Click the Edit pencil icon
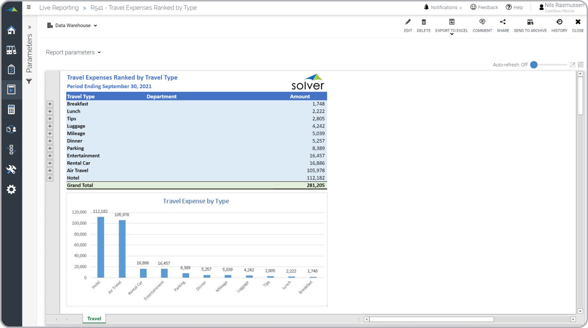This screenshot has width=588, height=328. 408,22
